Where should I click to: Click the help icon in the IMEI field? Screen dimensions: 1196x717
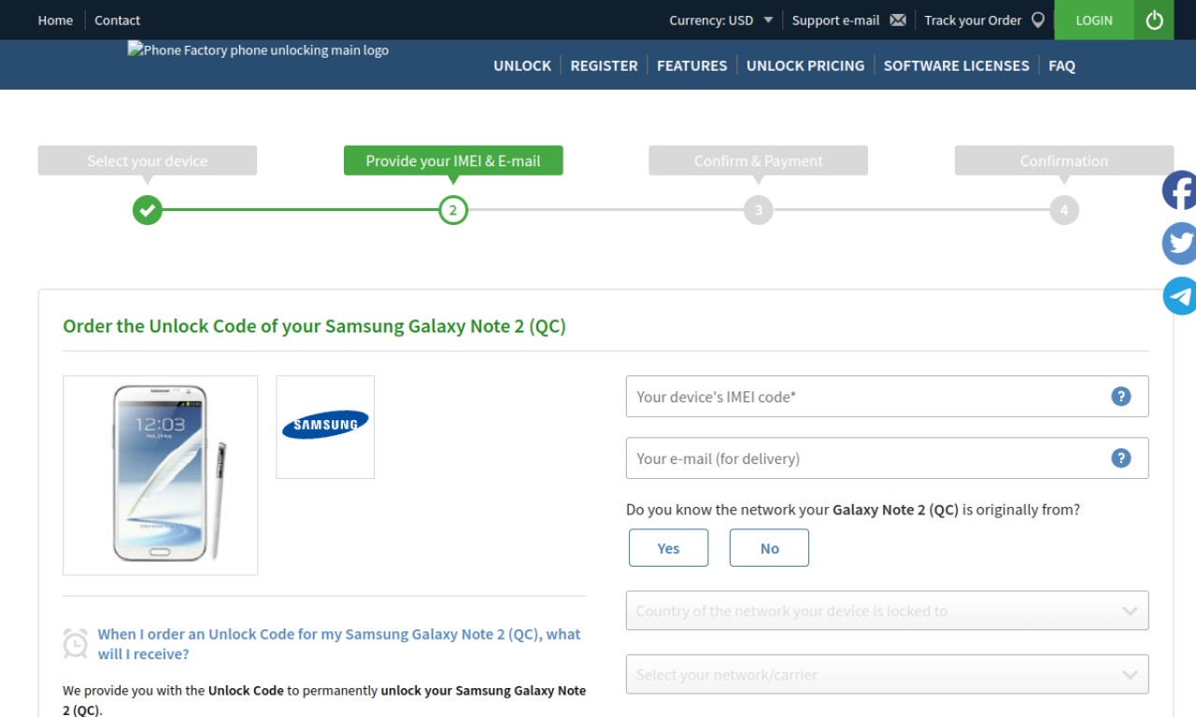point(1121,397)
